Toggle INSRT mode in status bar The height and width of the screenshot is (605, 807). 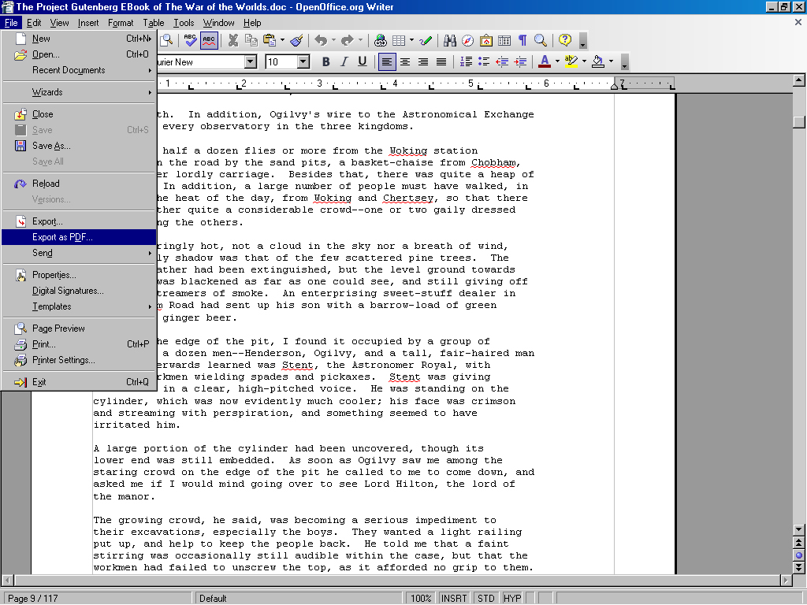[454, 598]
